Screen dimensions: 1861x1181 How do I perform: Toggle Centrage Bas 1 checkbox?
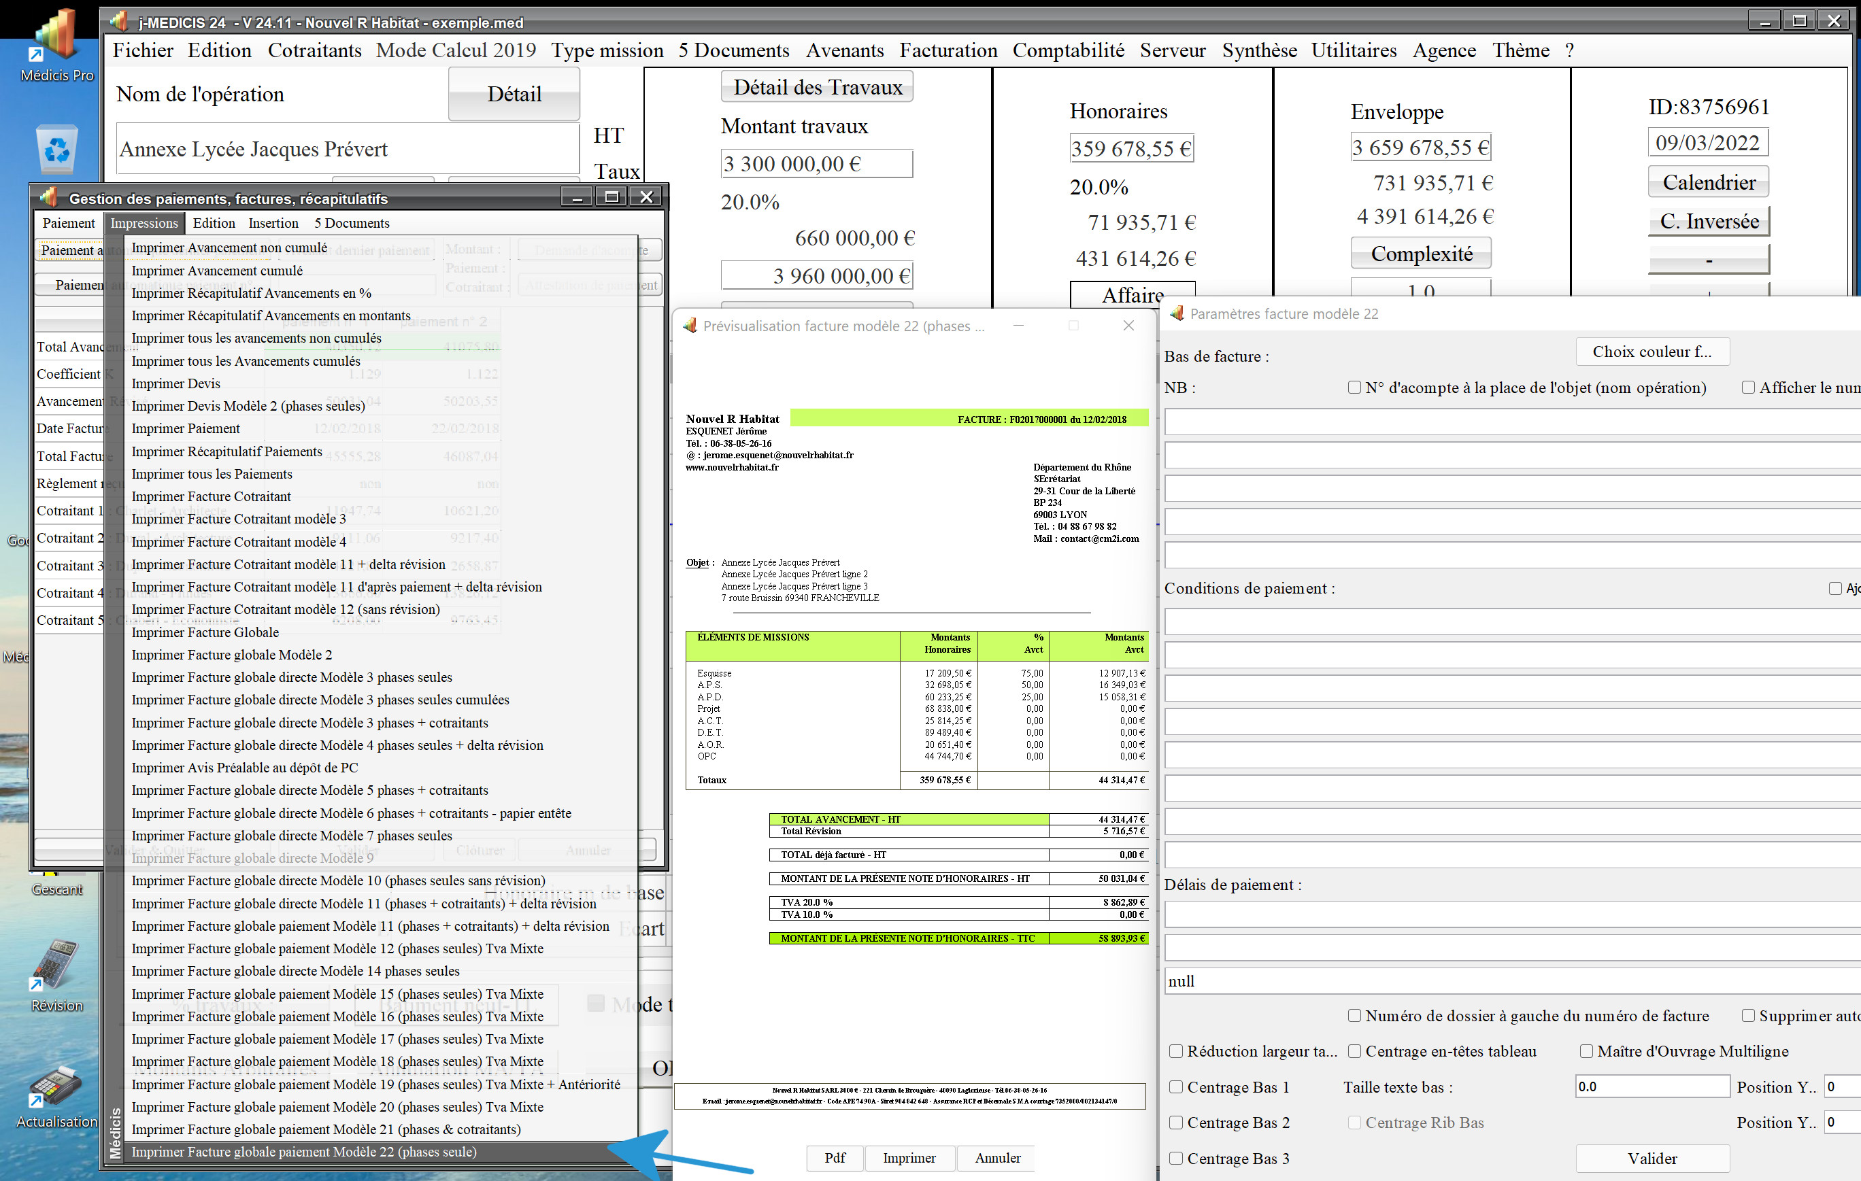click(1175, 1086)
